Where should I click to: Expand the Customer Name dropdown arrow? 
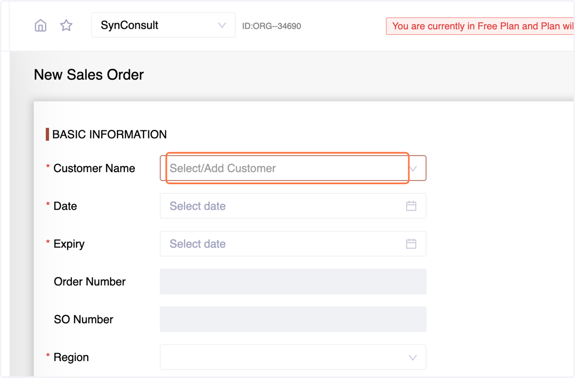[413, 168]
